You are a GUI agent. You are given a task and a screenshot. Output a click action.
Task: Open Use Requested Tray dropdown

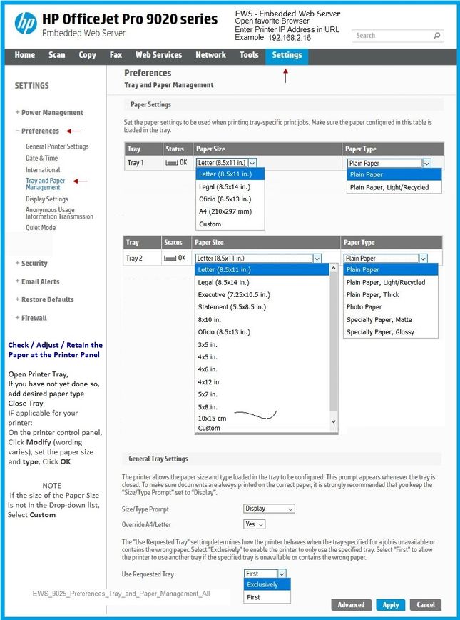click(265, 574)
